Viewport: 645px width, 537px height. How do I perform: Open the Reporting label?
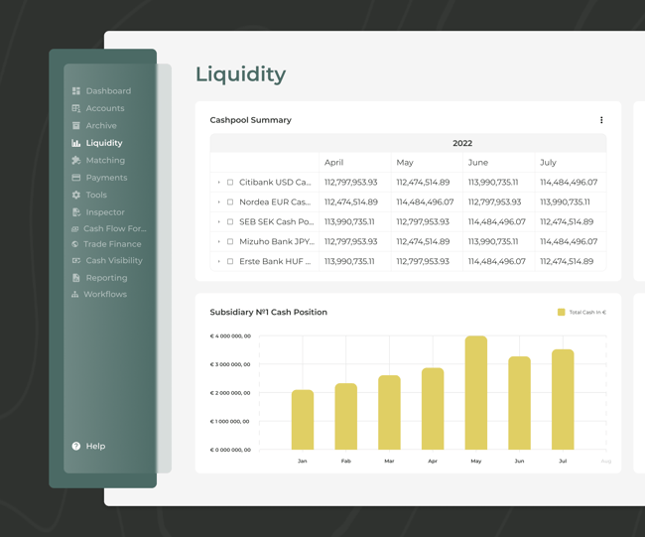point(106,278)
